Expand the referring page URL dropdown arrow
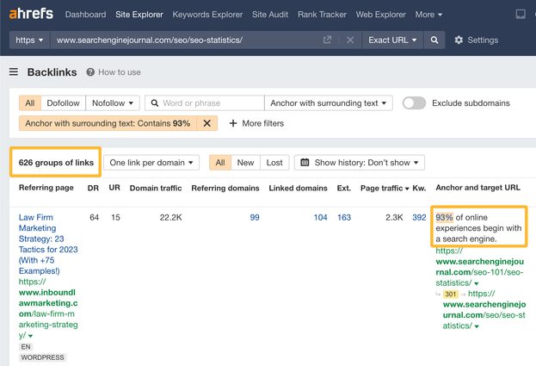 (x=31, y=336)
